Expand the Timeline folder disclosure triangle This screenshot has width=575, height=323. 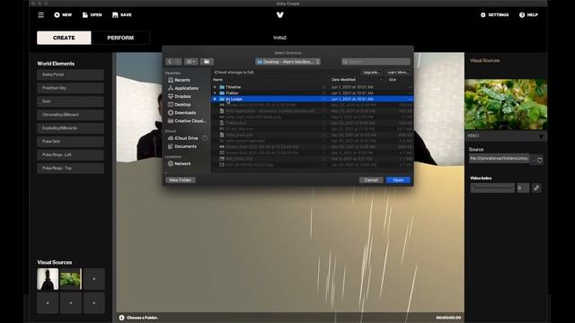[215, 87]
